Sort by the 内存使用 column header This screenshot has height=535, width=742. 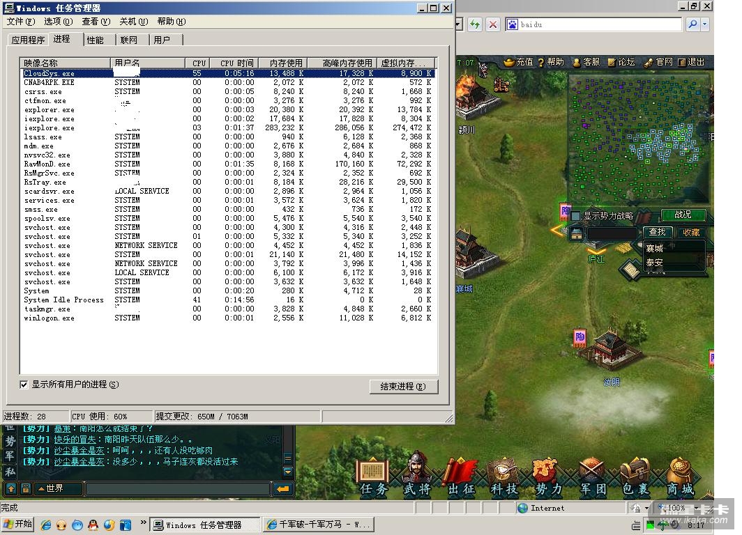coord(283,63)
